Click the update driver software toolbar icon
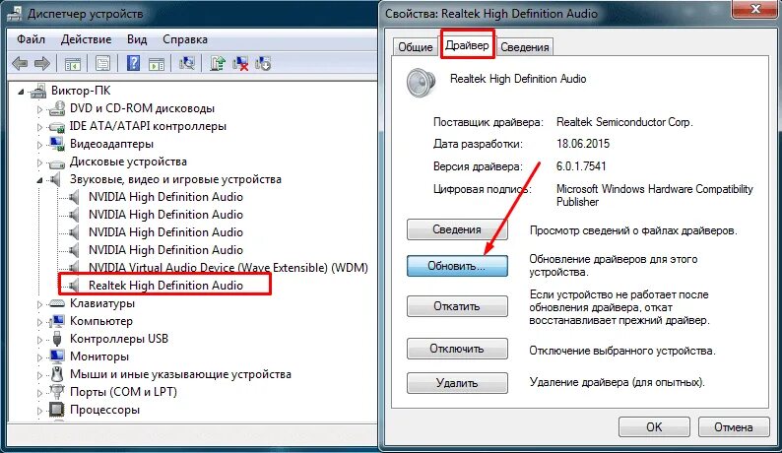Viewport: 782px width, 453px height. click(x=218, y=63)
